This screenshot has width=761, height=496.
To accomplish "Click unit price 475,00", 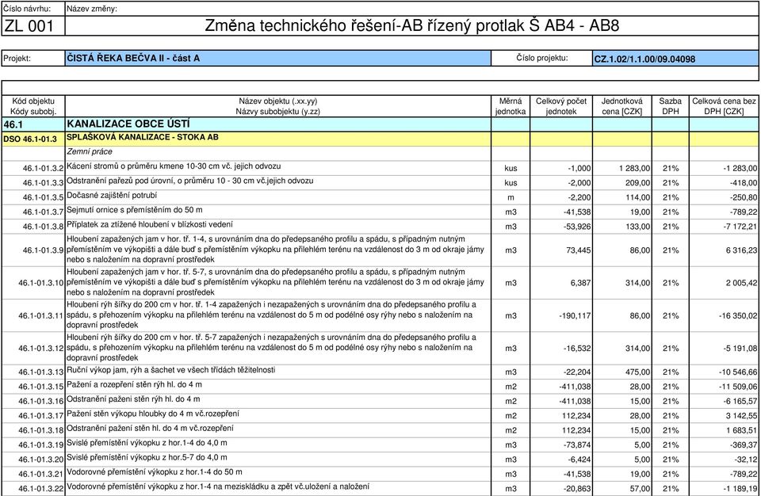I will (x=637, y=372).
